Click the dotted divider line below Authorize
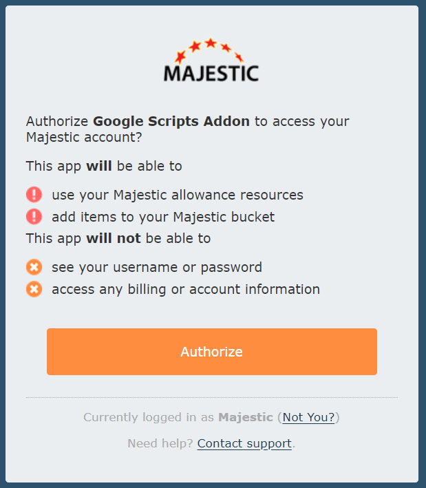The height and width of the screenshot is (488, 426). pos(211,397)
